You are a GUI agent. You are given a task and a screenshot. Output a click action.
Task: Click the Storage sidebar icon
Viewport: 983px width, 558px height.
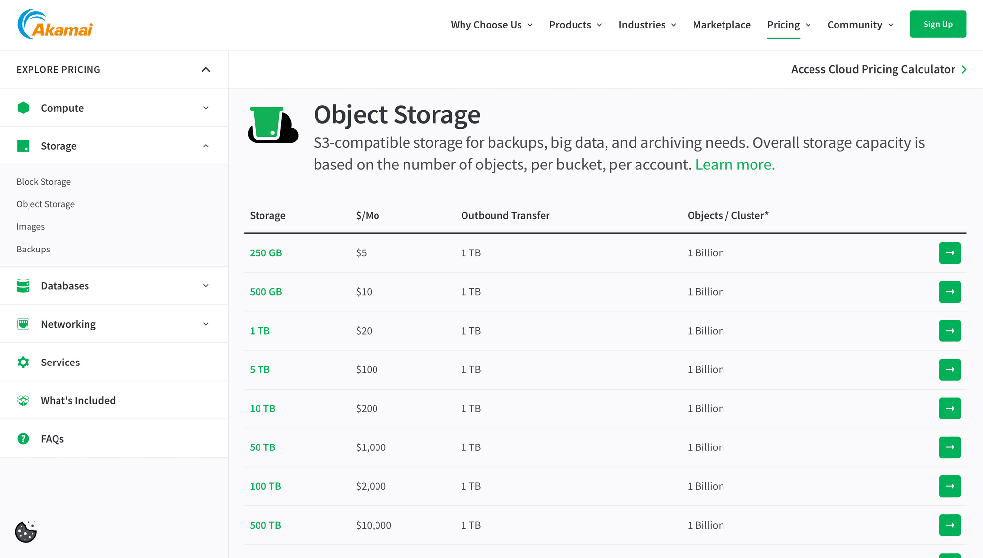(23, 145)
